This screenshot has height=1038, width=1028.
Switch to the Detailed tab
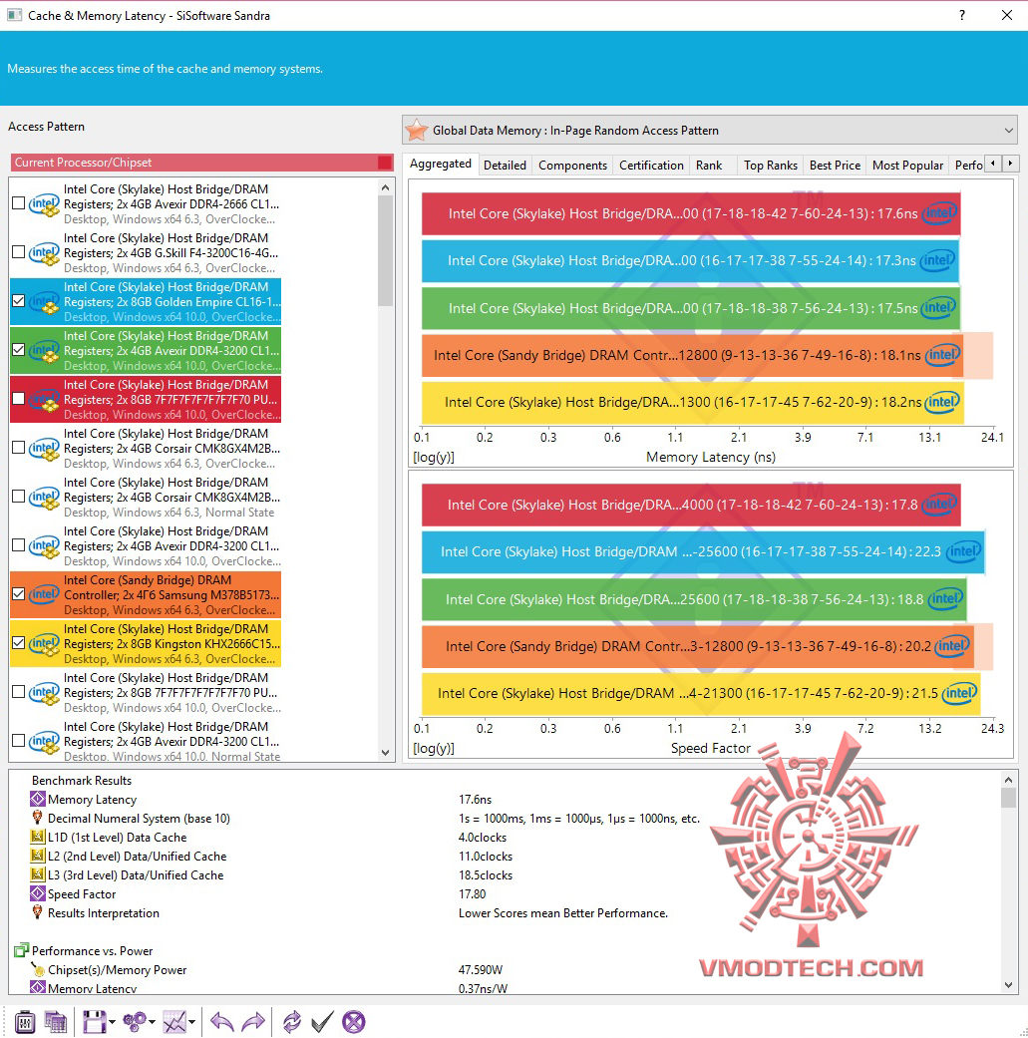tap(506, 165)
